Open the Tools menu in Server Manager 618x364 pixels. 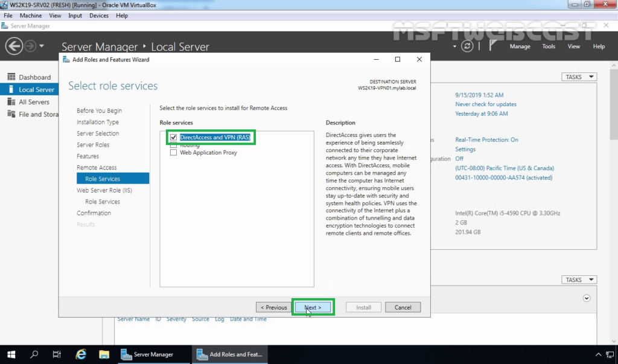(548, 46)
